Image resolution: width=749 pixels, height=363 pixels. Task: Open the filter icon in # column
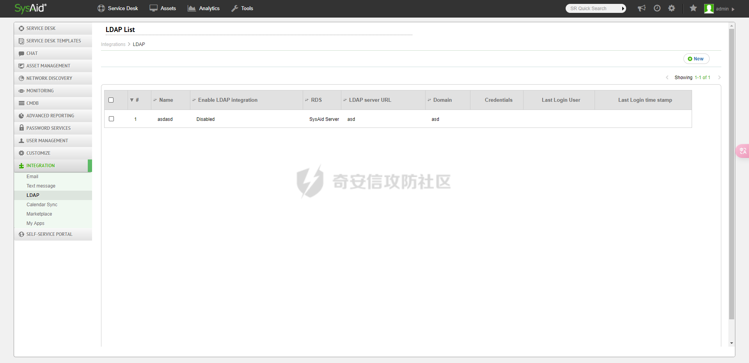coord(132,100)
